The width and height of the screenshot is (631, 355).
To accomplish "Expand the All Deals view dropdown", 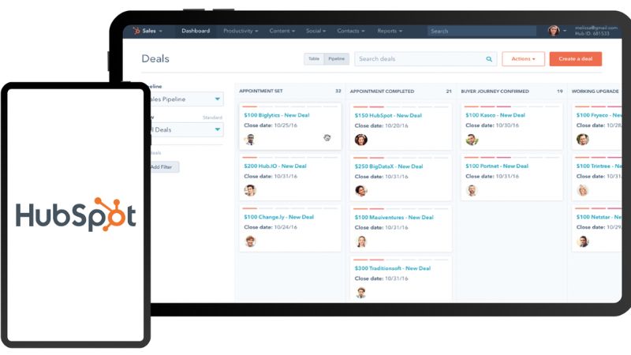I will tap(185, 129).
